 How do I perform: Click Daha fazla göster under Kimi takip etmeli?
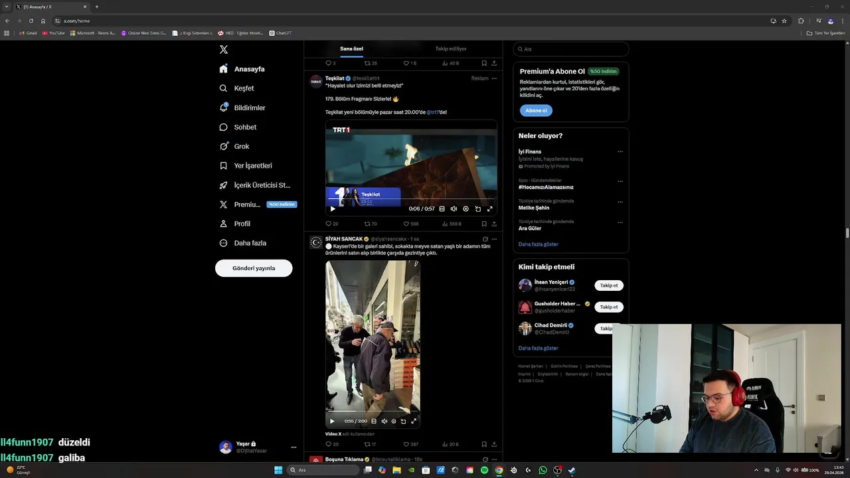539,348
